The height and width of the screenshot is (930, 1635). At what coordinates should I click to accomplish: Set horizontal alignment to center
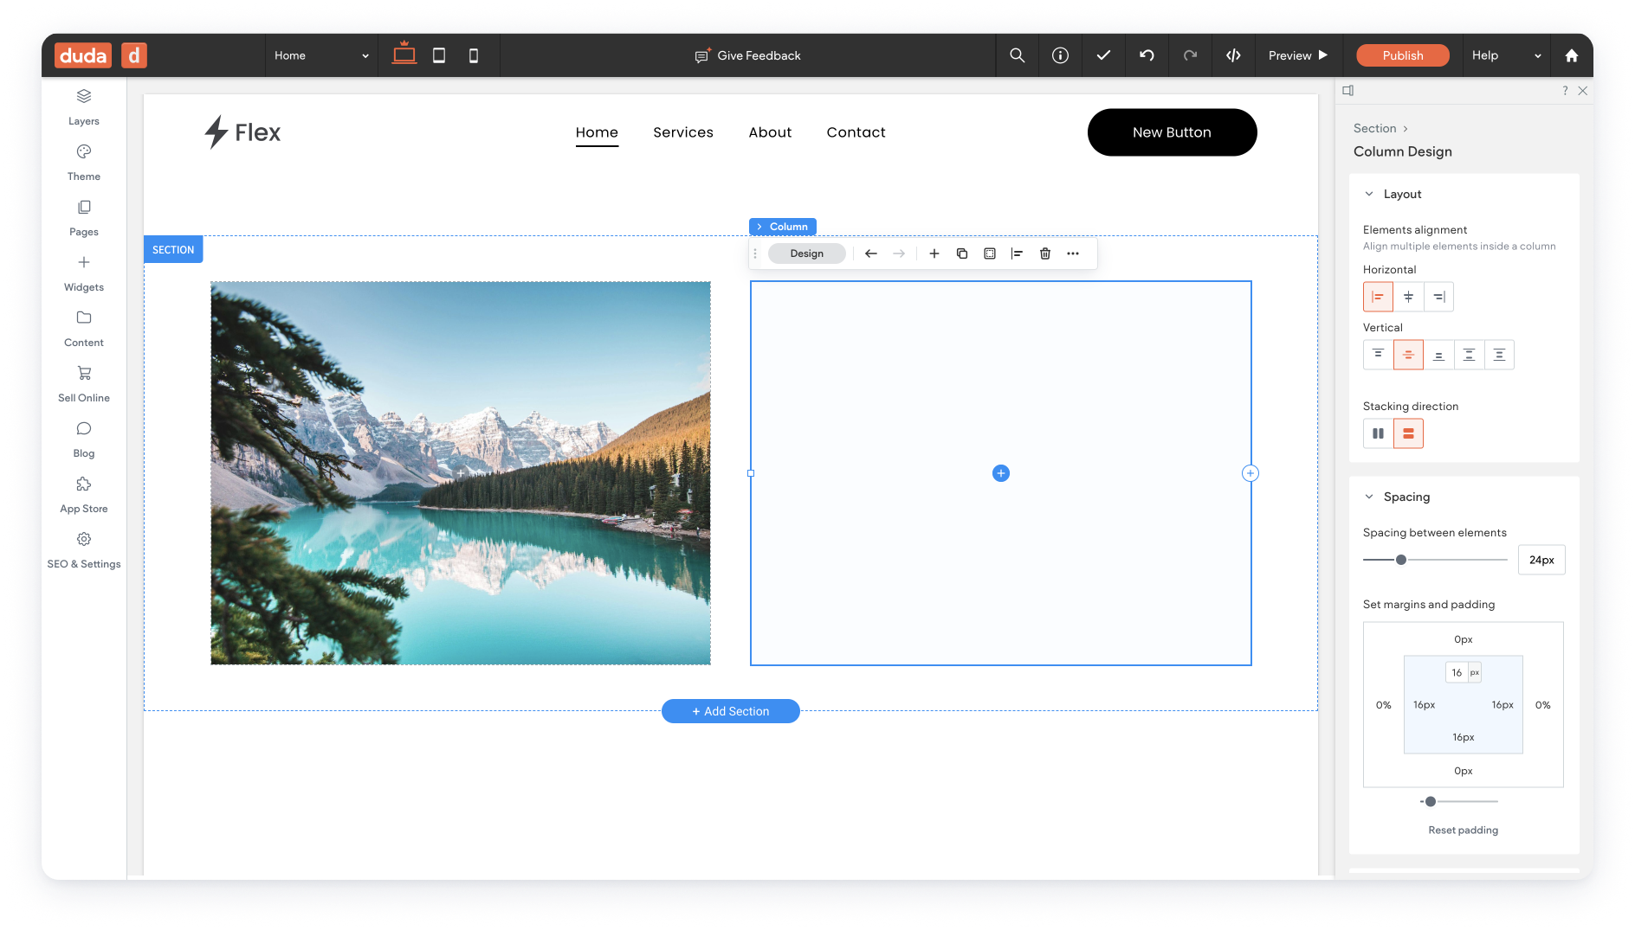click(1408, 297)
